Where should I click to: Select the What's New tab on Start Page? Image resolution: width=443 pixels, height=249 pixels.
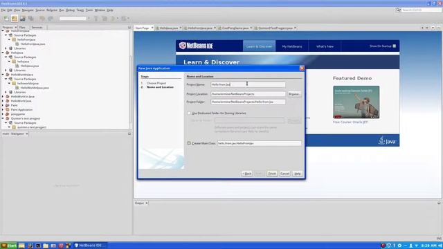tap(325, 46)
